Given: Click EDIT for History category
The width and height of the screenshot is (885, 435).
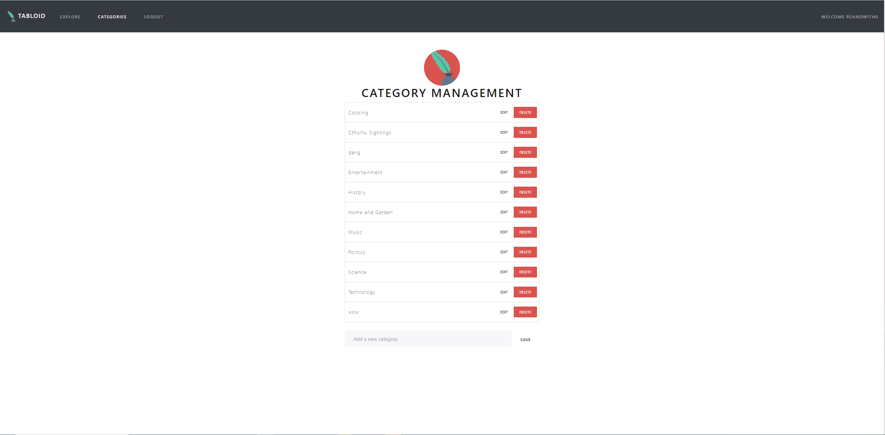Looking at the screenshot, I should [x=504, y=192].
